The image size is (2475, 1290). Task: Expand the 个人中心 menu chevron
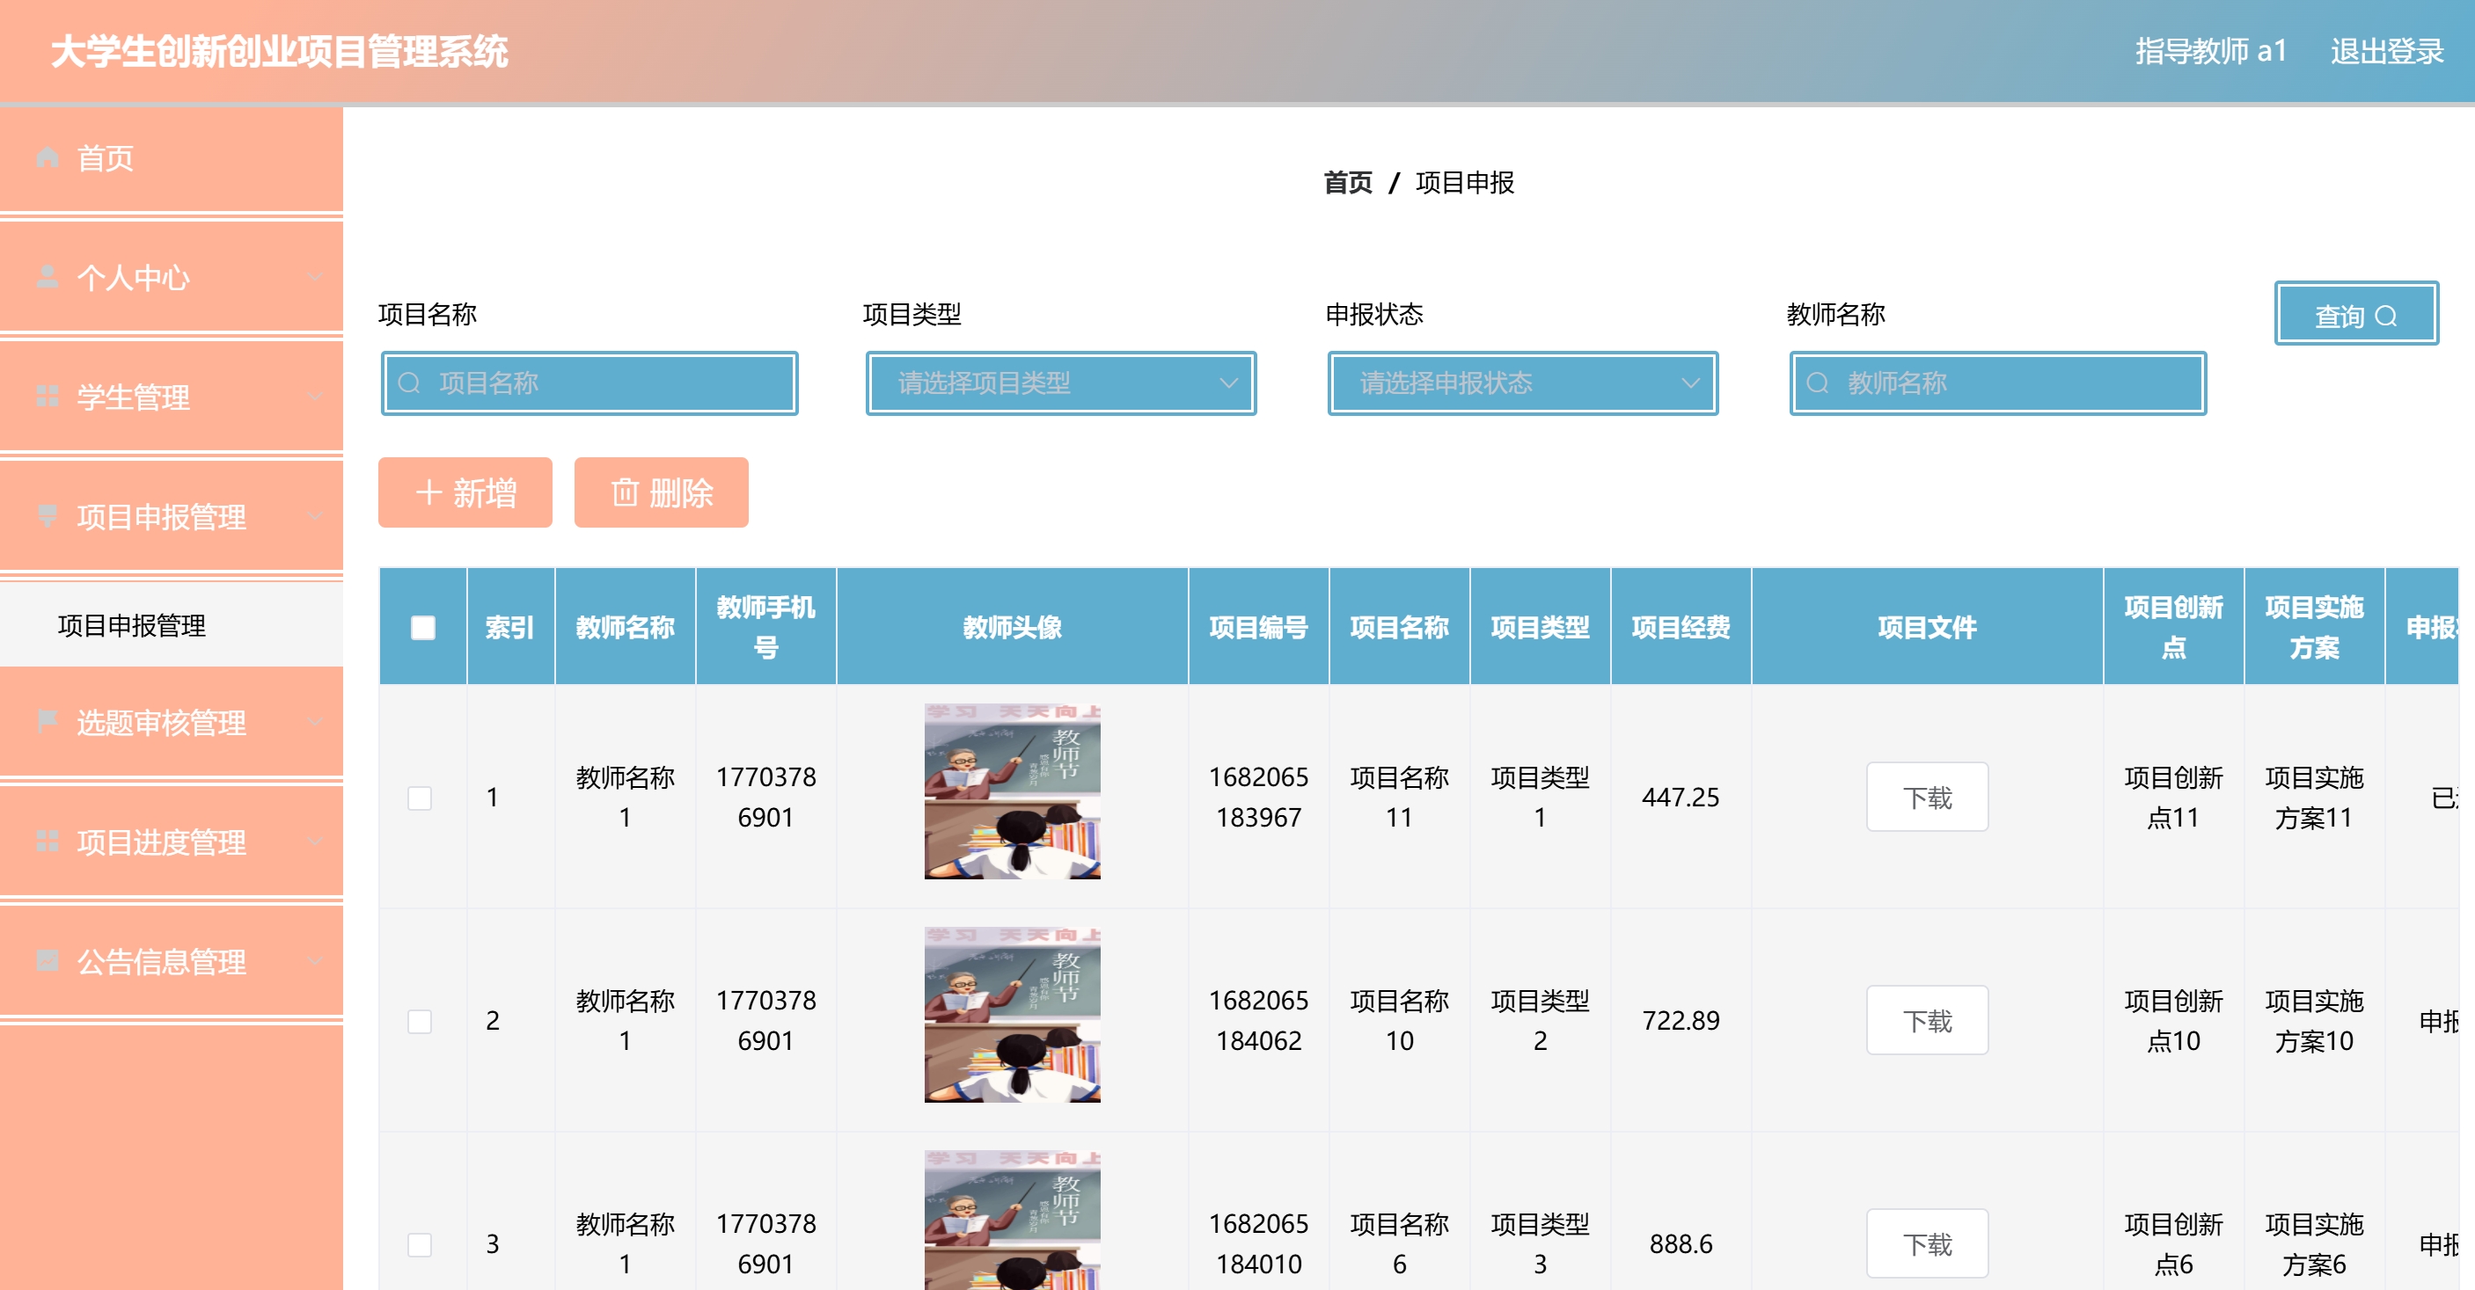click(314, 277)
